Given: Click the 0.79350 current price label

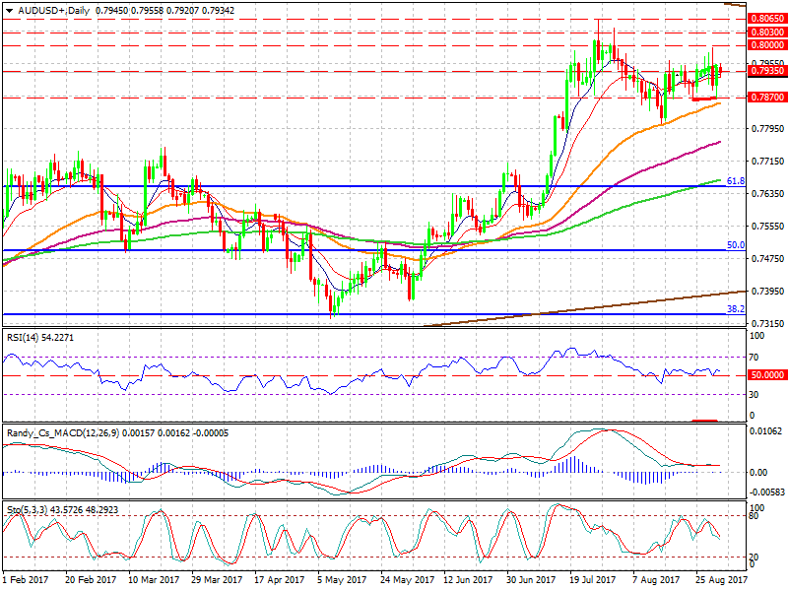Looking at the screenshot, I should click(767, 71).
